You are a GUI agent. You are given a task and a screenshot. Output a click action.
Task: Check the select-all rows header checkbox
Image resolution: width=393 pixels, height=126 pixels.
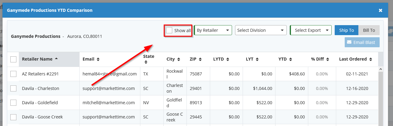[x=13, y=59]
